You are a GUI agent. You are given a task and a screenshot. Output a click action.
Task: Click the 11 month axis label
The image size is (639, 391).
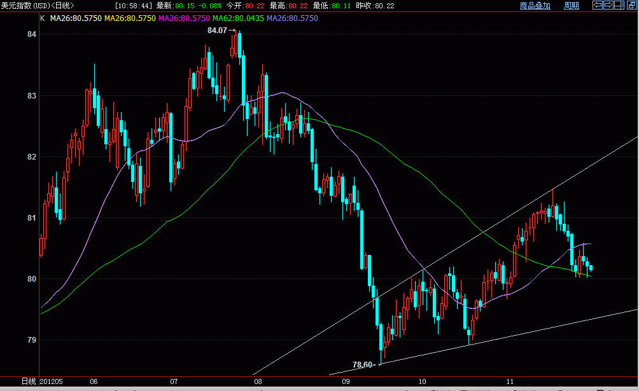(510, 381)
